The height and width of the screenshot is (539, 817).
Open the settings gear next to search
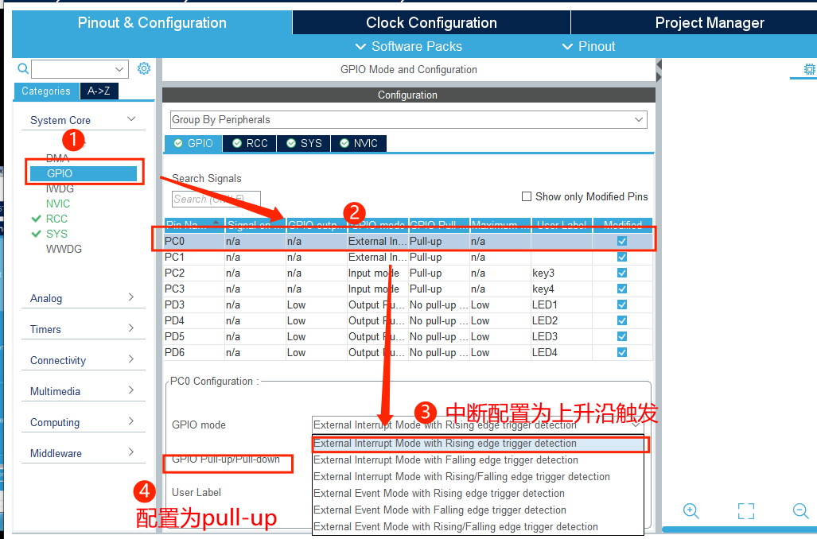click(x=144, y=68)
